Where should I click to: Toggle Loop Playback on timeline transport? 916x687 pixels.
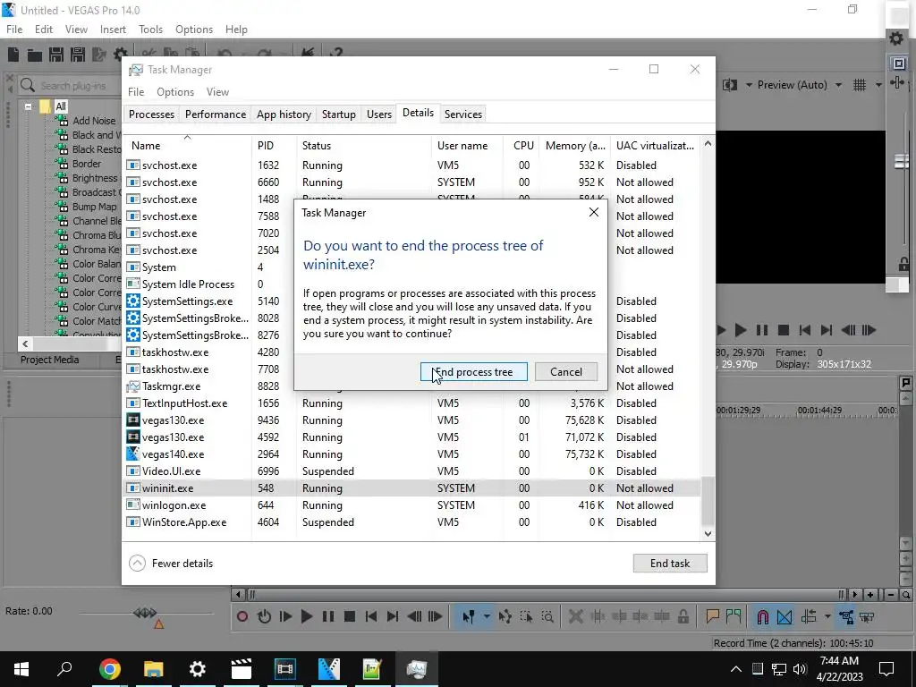pyautogui.click(x=264, y=616)
